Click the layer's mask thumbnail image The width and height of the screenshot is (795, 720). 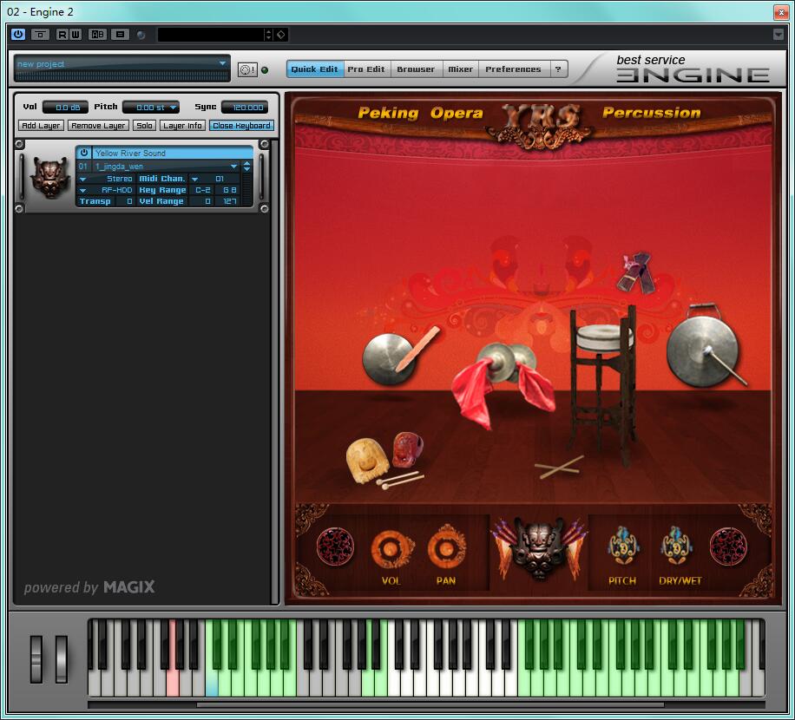pyautogui.click(x=49, y=177)
